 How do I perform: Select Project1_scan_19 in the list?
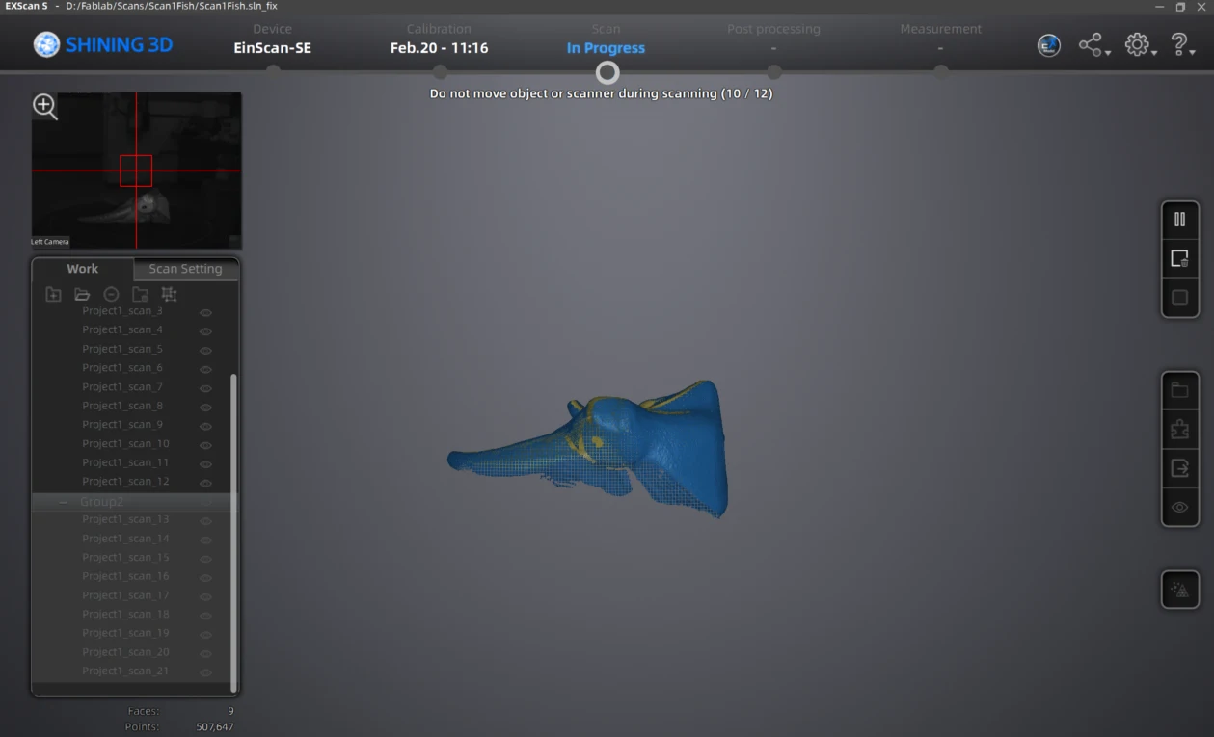pos(125,633)
